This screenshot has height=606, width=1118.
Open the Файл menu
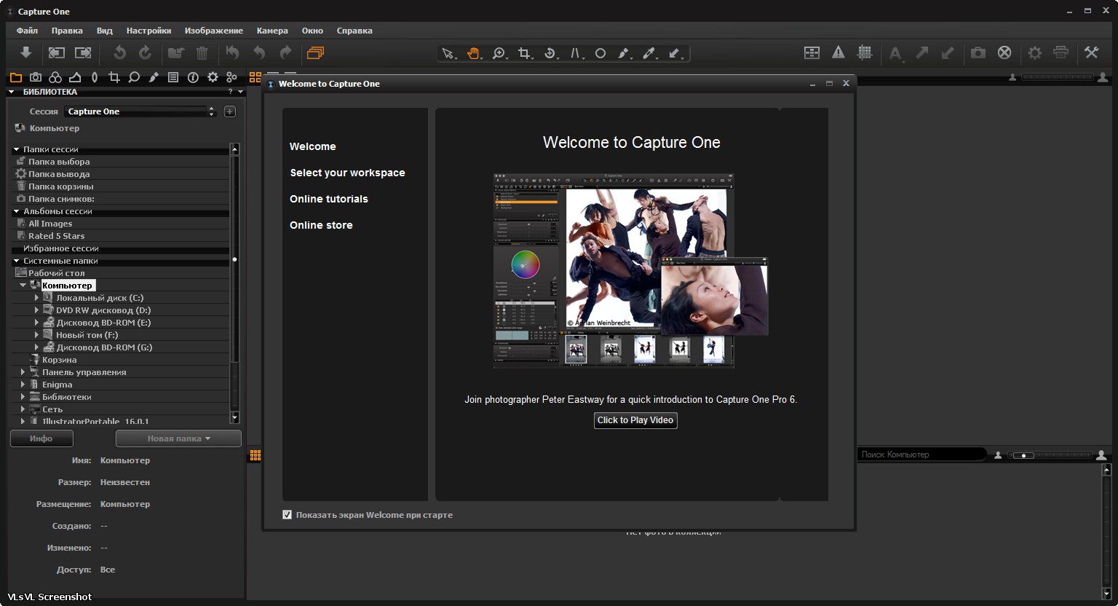coord(27,31)
